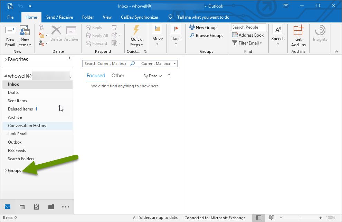Expand the Groups folder tree
Viewport: 342px width, 222px height.
coord(6,171)
